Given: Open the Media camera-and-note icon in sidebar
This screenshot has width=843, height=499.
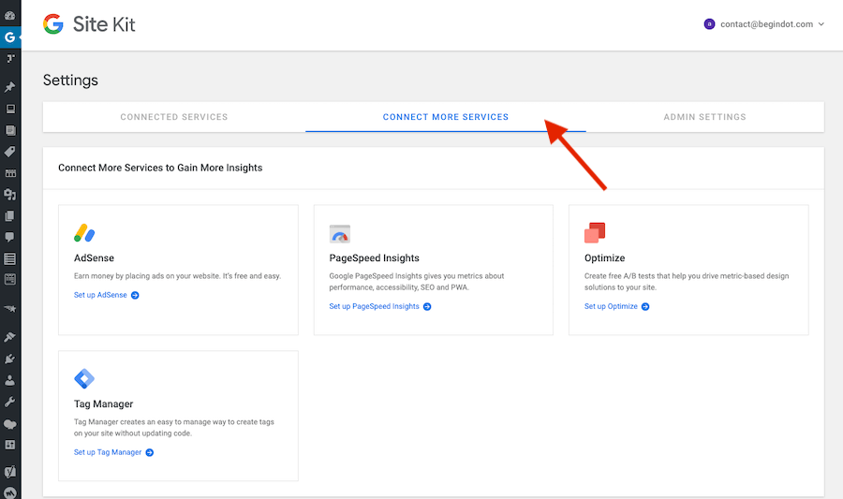Looking at the screenshot, I should 9,195.
